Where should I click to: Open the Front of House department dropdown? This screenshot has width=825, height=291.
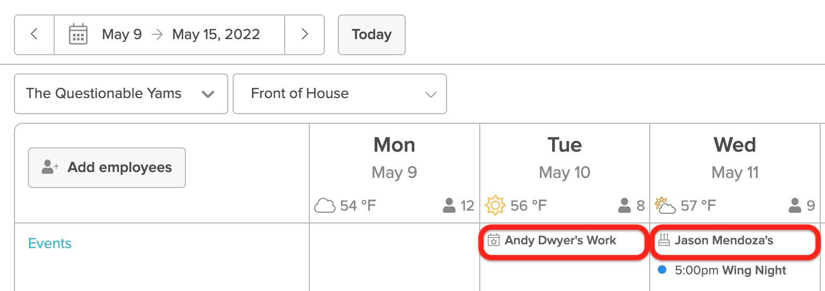point(340,94)
